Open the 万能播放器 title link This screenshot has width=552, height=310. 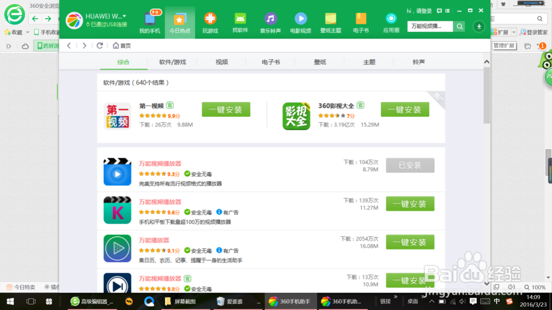pyautogui.click(x=154, y=240)
